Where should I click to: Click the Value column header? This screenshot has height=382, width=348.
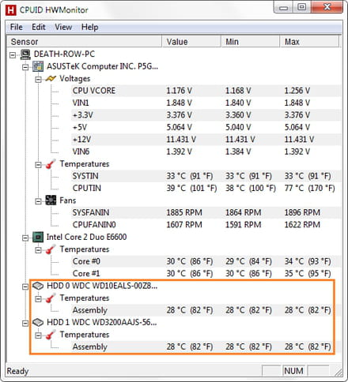click(x=191, y=42)
